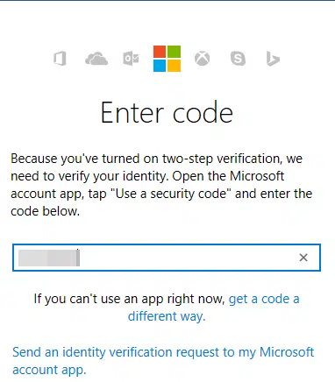This screenshot has height=382, width=335.
Task: Click the Office icon
Action: (61, 59)
